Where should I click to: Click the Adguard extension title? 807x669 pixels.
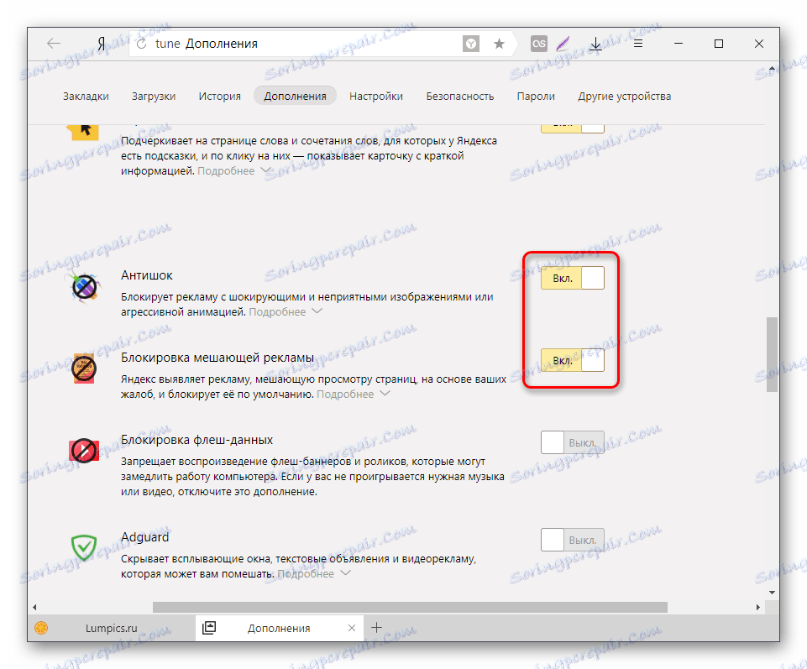point(144,537)
